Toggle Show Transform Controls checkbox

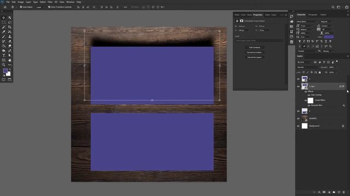tap(49, 7)
